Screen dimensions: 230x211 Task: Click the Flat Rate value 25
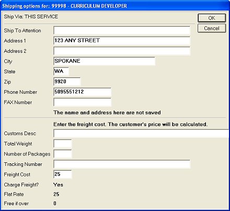click(x=56, y=194)
